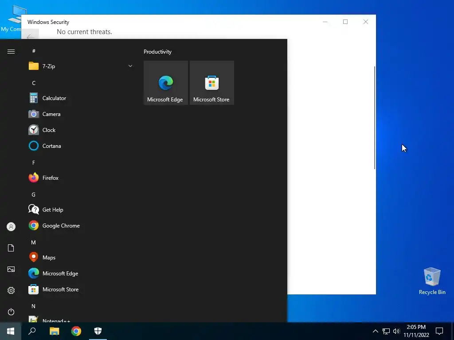Click the Windows Start button

click(x=11, y=331)
